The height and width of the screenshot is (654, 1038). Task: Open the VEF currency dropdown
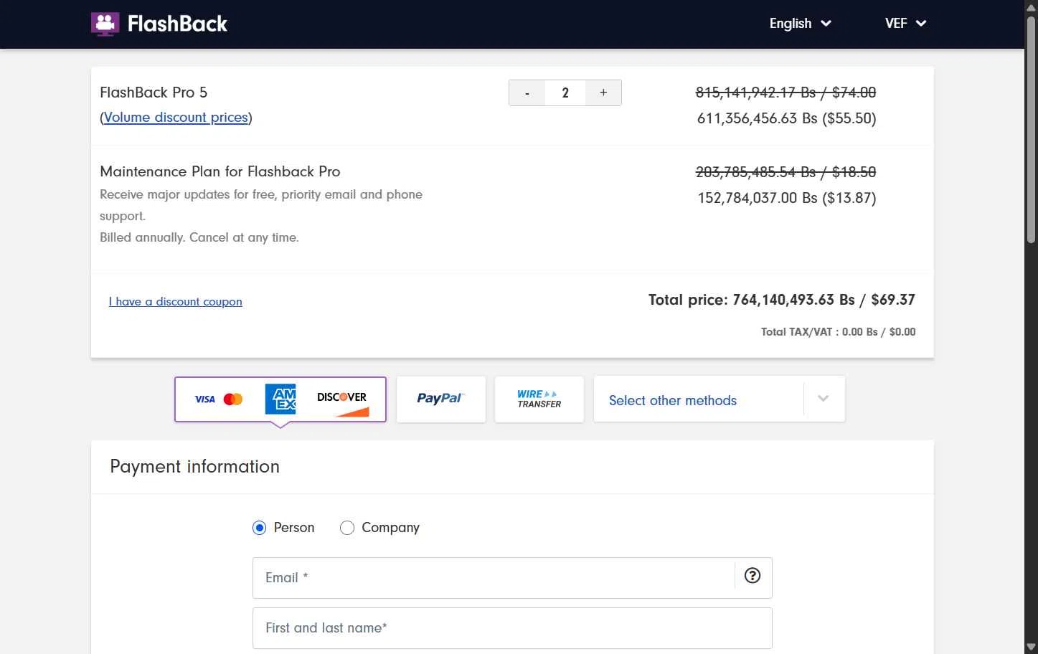coord(905,24)
